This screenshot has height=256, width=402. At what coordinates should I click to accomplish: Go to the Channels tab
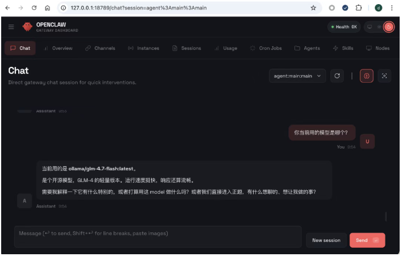[x=100, y=48]
